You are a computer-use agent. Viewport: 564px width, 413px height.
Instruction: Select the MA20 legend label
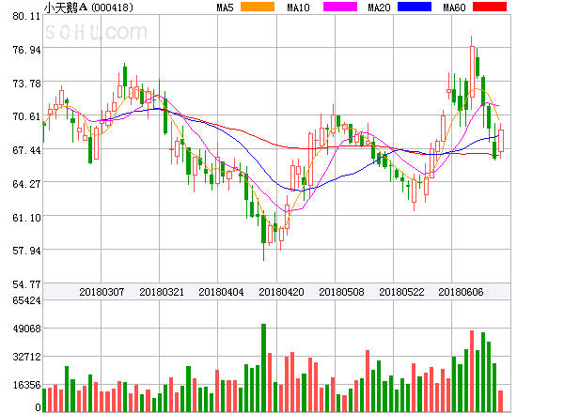click(x=379, y=8)
